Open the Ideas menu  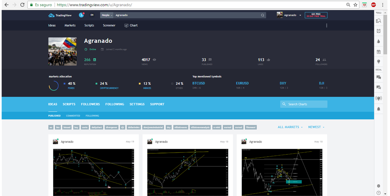coord(52,25)
